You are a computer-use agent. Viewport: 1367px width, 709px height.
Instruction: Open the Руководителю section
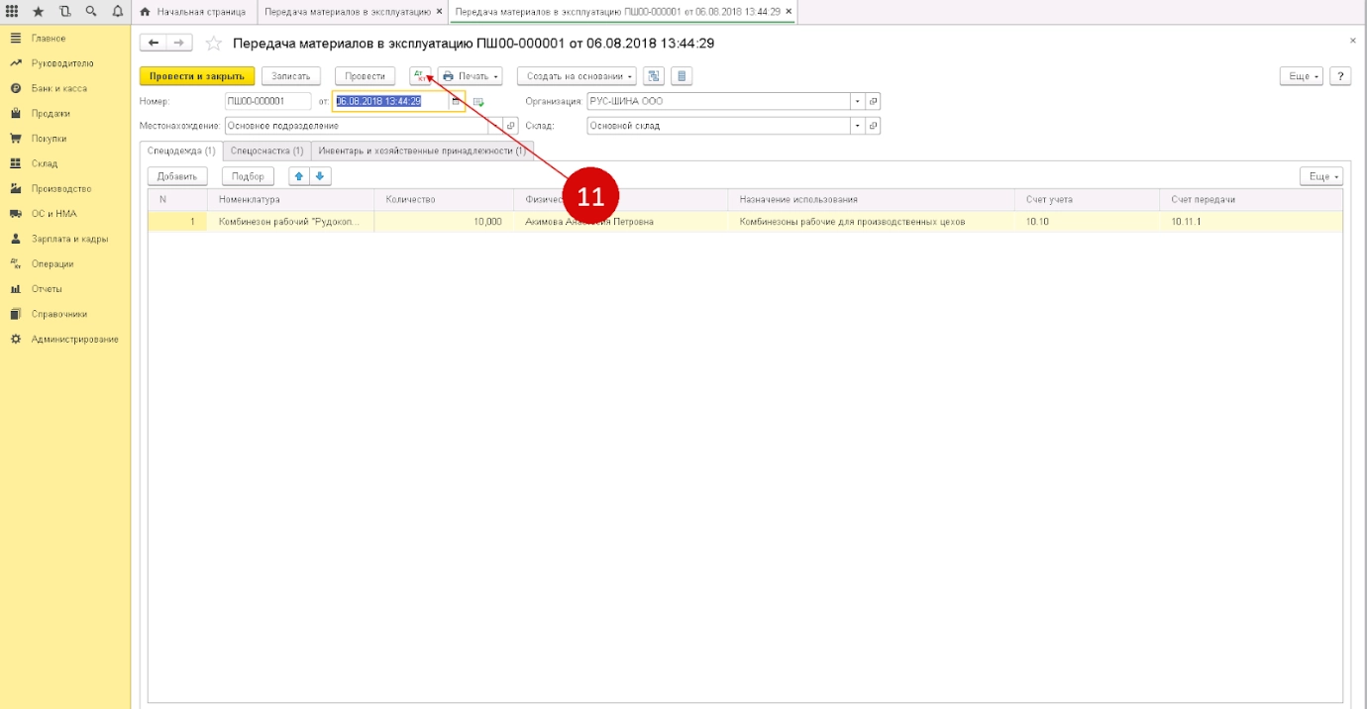pyautogui.click(x=62, y=63)
